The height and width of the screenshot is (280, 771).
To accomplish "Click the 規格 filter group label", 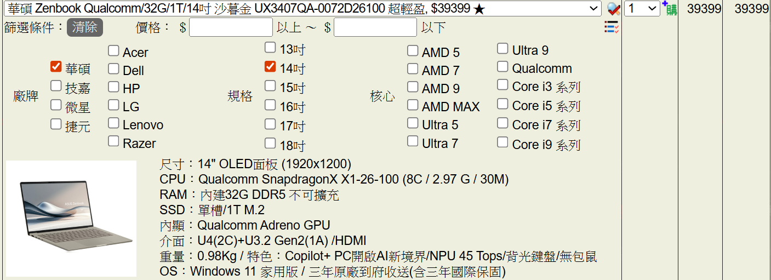I will click(x=240, y=96).
